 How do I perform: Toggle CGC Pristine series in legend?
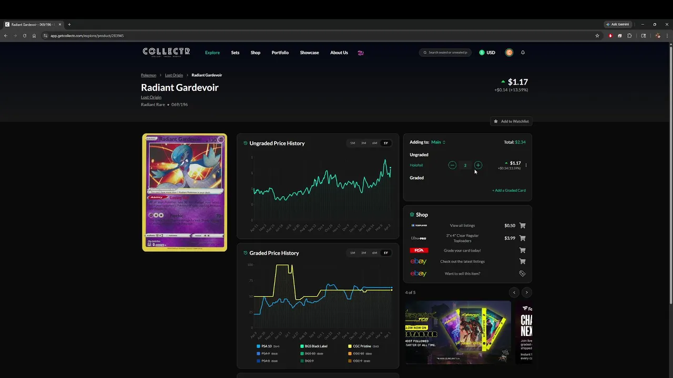click(x=363, y=346)
